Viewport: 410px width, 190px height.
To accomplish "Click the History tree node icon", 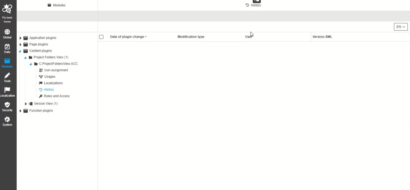I will pyautogui.click(x=41, y=90).
